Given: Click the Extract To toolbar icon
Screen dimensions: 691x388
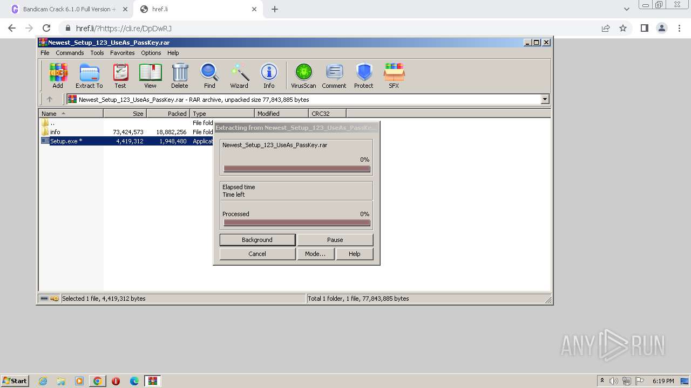Looking at the screenshot, I should click(x=89, y=76).
